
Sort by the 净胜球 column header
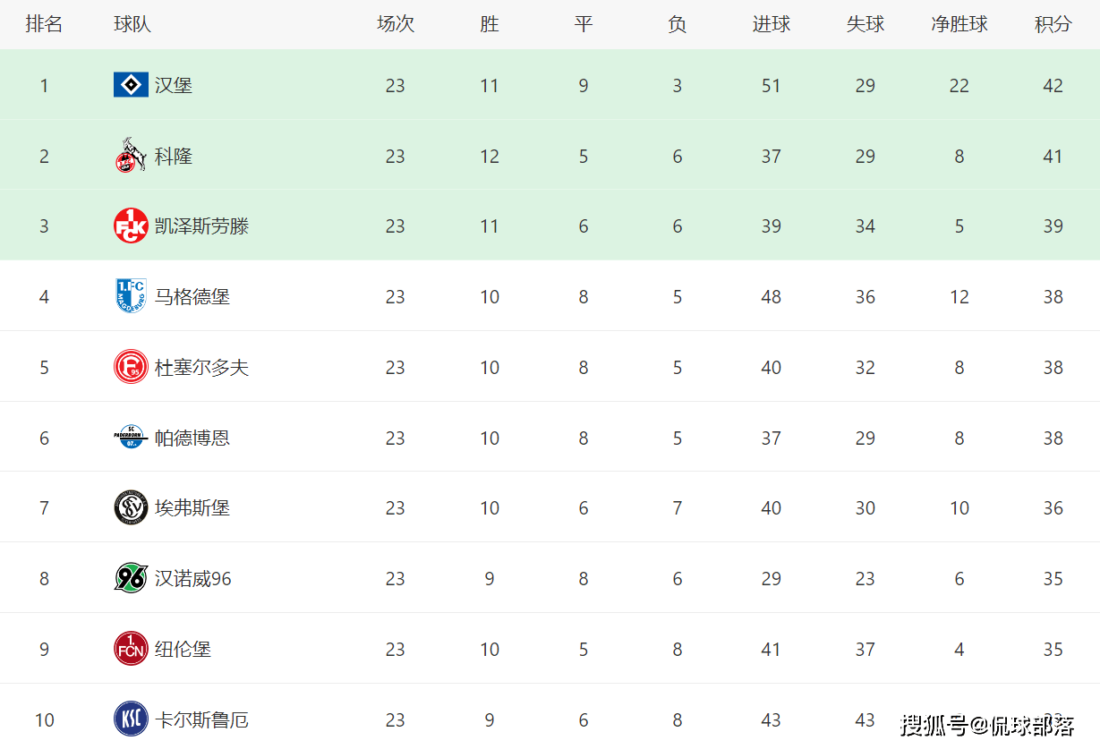(959, 24)
